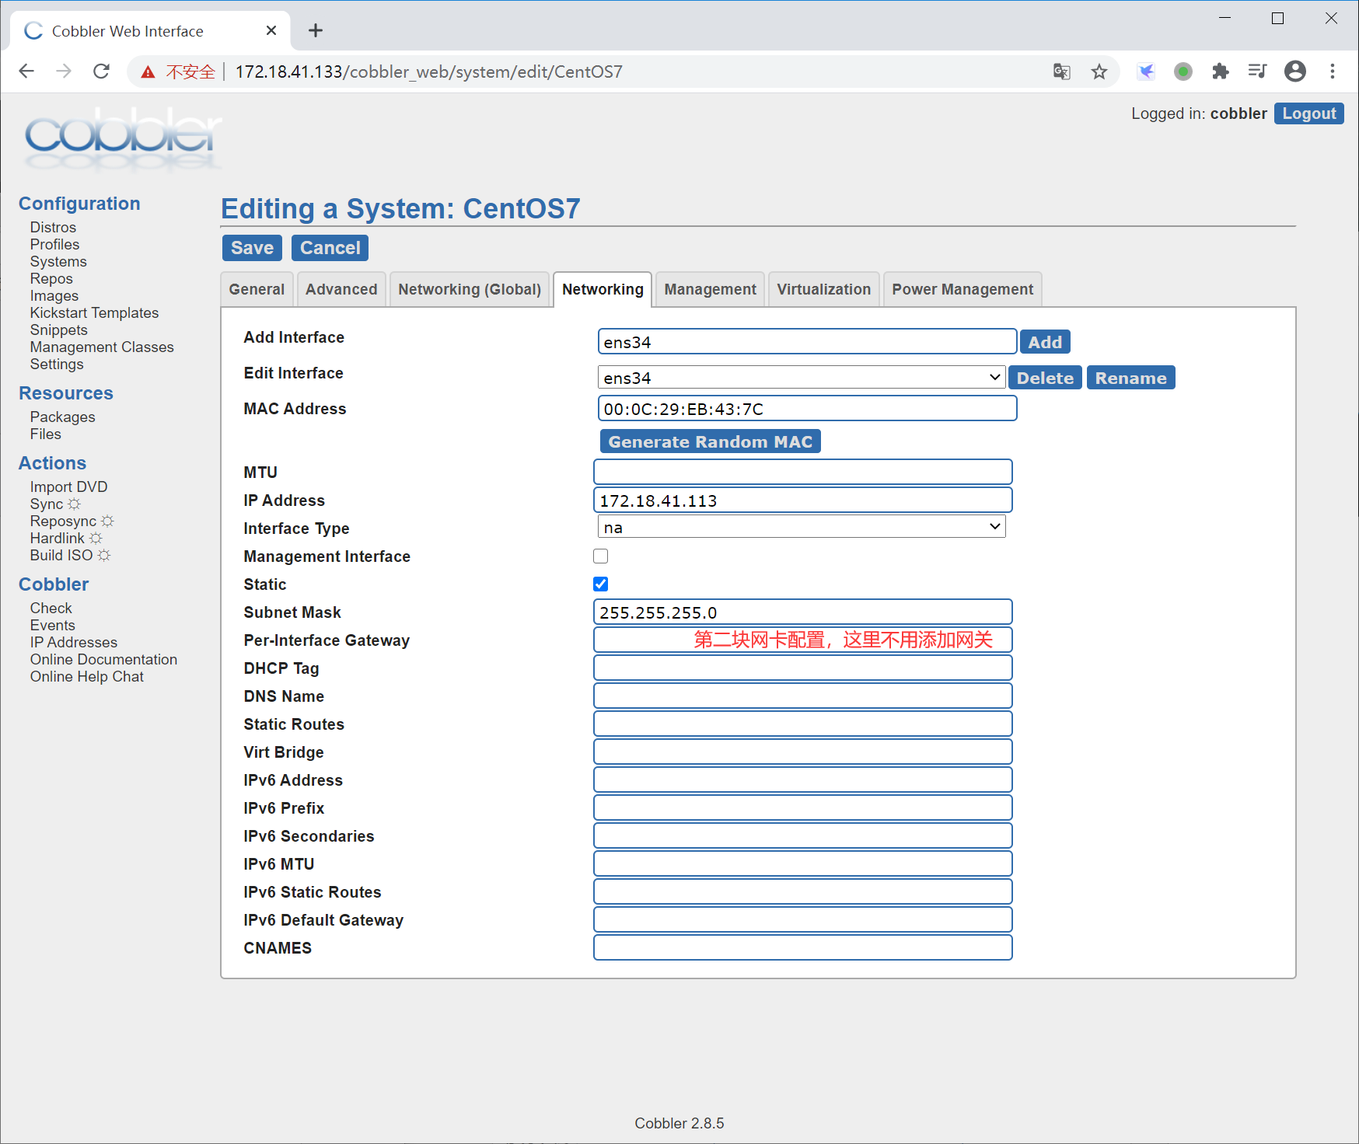Click the address bar URL
1359x1144 pixels.
click(x=428, y=71)
